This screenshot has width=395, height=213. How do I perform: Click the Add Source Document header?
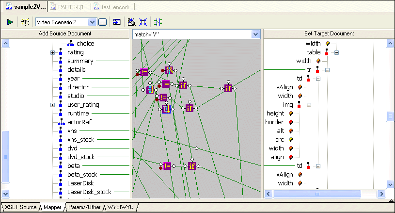click(65, 33)
